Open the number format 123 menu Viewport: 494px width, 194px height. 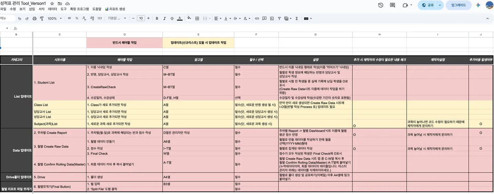tap(99, 19)
